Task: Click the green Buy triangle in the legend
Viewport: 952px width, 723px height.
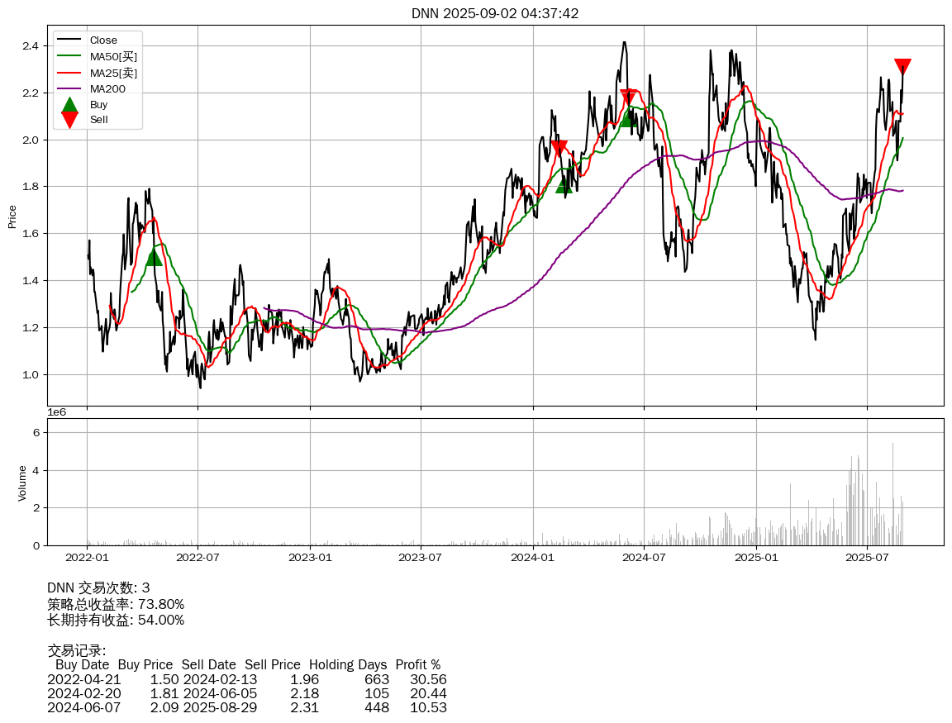Action: 69,105
